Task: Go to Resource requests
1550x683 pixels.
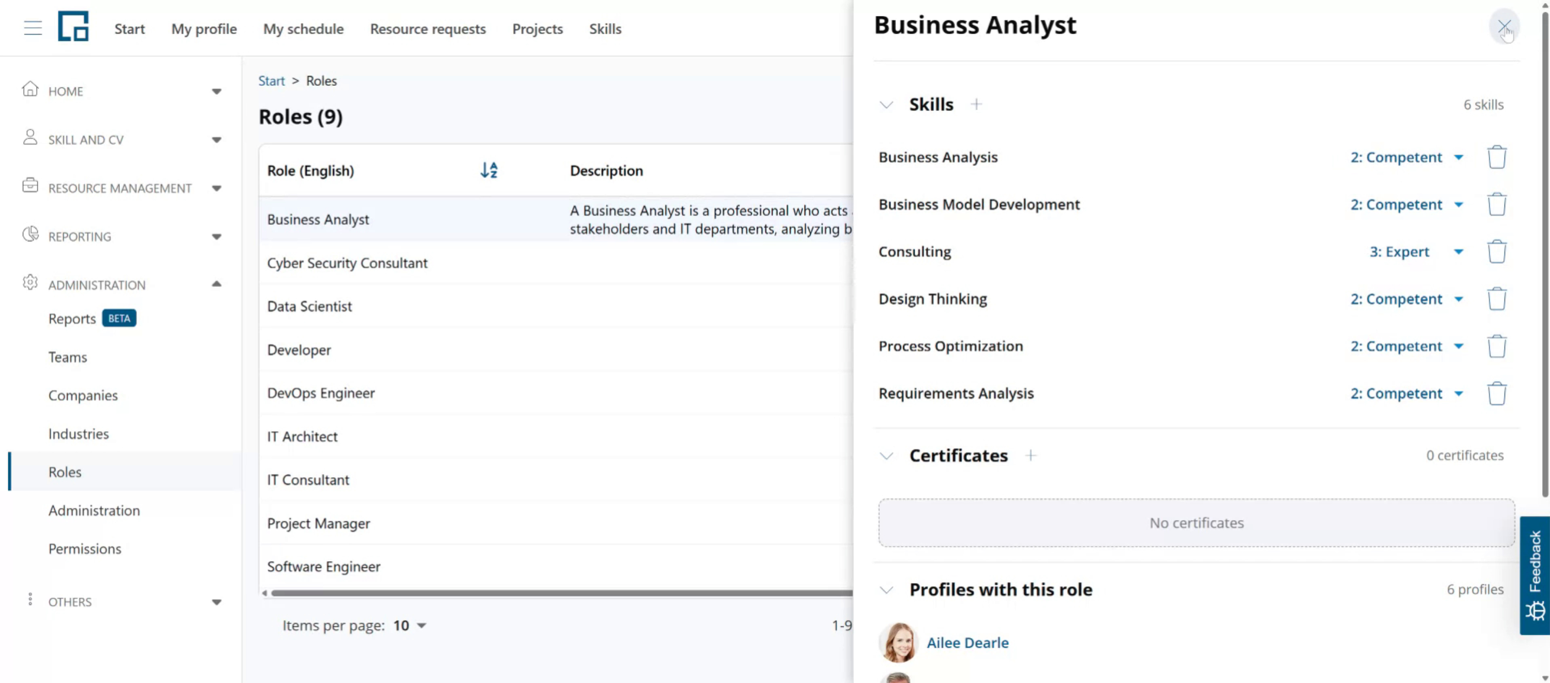Action: (428, 29)
